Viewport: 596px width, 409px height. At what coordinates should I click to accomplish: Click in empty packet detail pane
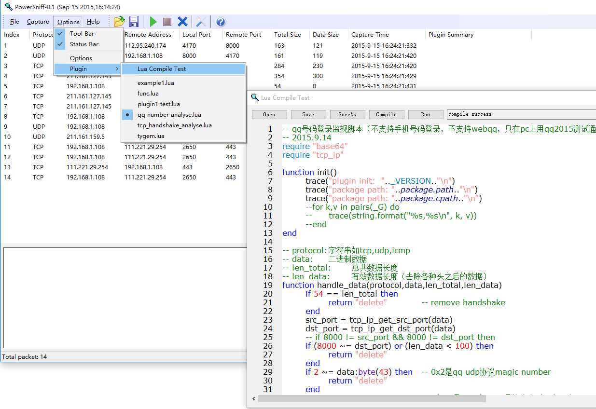click(x=125, y=298)
